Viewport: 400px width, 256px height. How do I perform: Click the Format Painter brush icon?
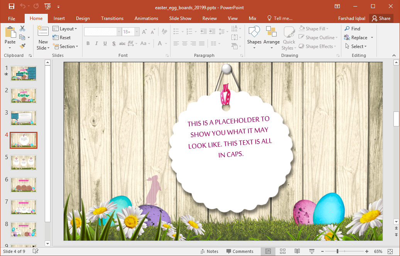(x=22, y=46)
